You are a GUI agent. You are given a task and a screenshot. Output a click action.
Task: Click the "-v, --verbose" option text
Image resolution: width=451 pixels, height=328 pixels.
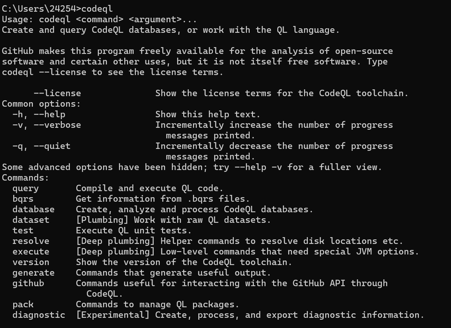coord(46,125)
